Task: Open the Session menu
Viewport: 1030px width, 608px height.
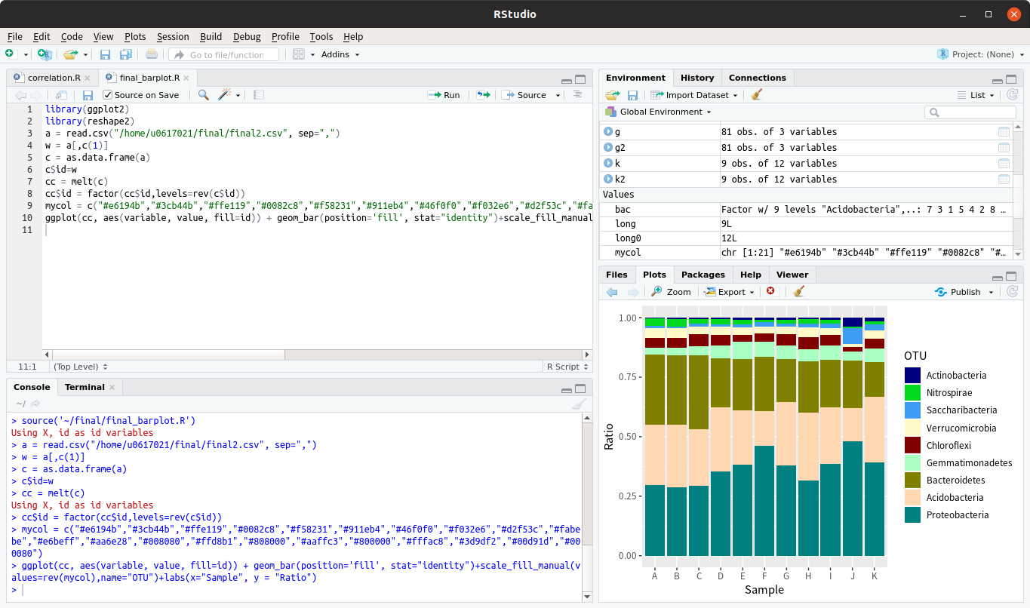Action: click(173, 36)
